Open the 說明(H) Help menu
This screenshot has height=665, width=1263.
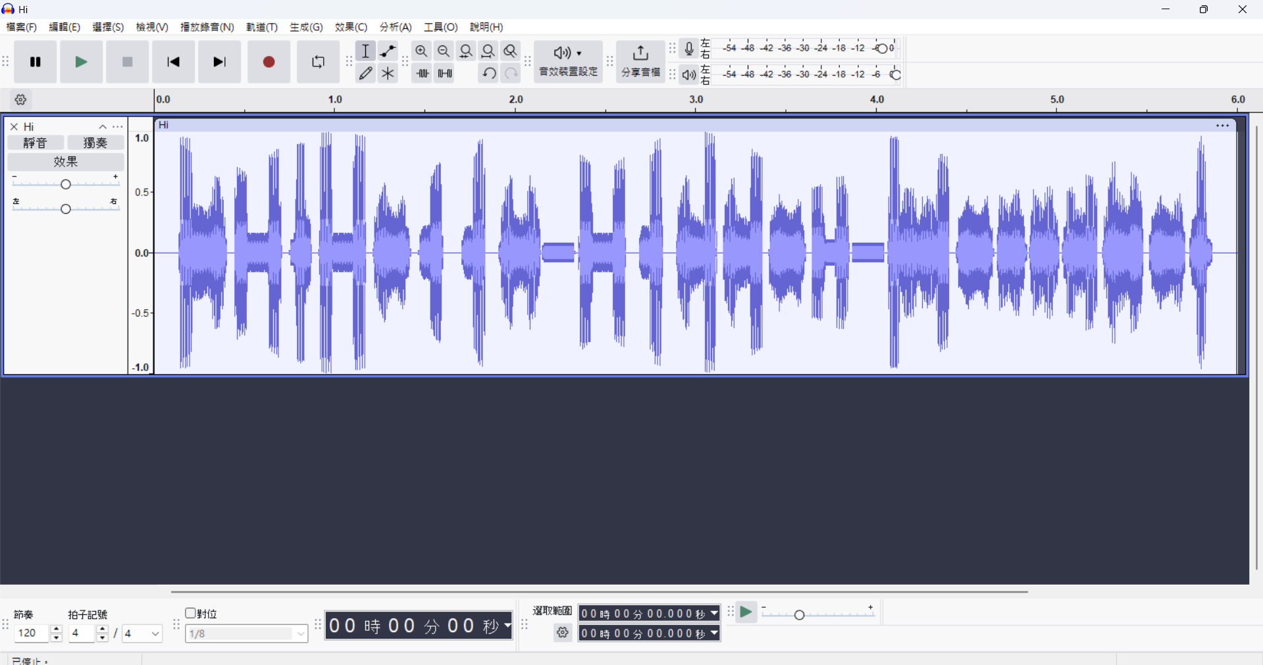[x=486, y=27]
